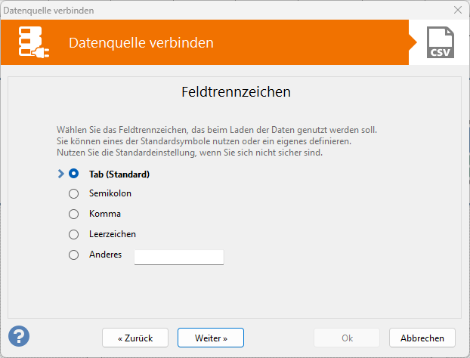Pick the Leerzeichen separator option
The height and width of the screenshot is (358, 470).
tap(74, 234)
